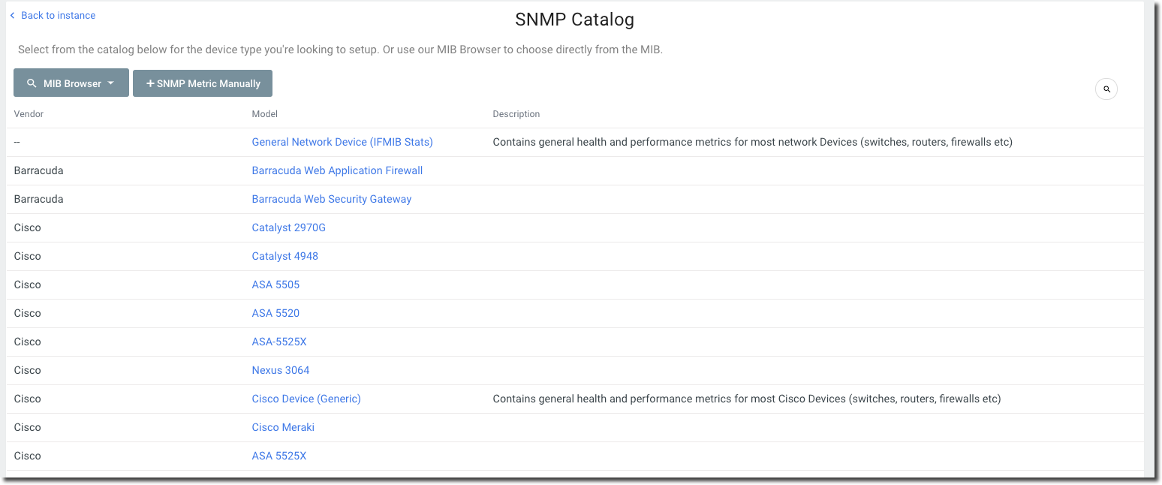Screen dimensions: 1162x485
Task: Open Cisco Device (Generic) entry
Action: click(x=306, y=399)
